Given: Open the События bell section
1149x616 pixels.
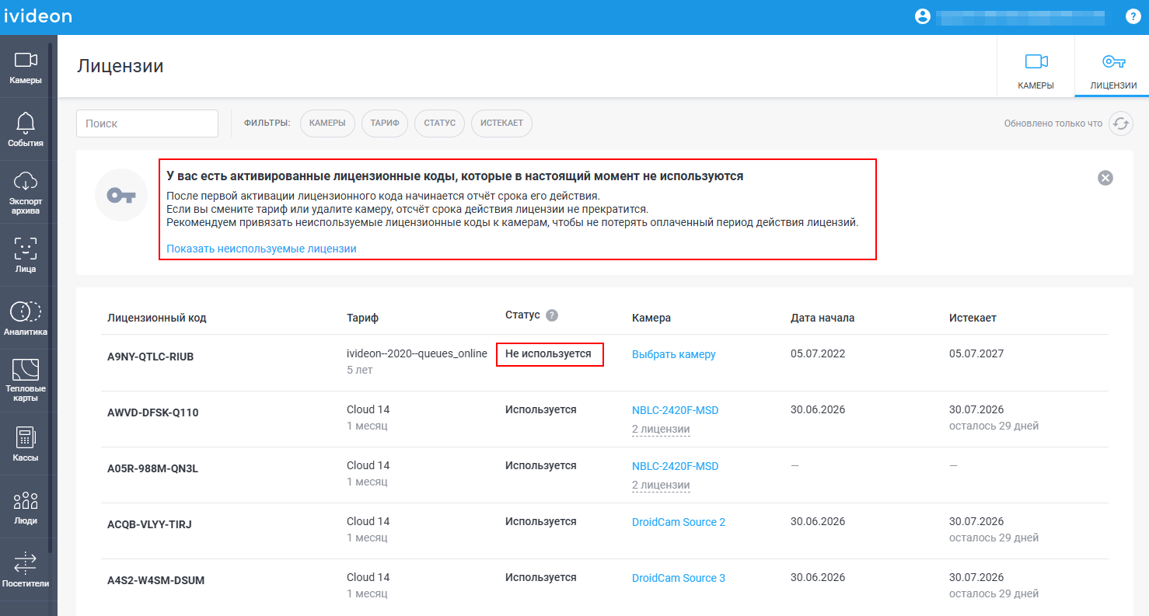Looking at the screenshot, I should 26,130.
